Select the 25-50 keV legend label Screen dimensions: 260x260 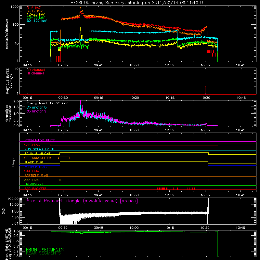tap(36, 18)
